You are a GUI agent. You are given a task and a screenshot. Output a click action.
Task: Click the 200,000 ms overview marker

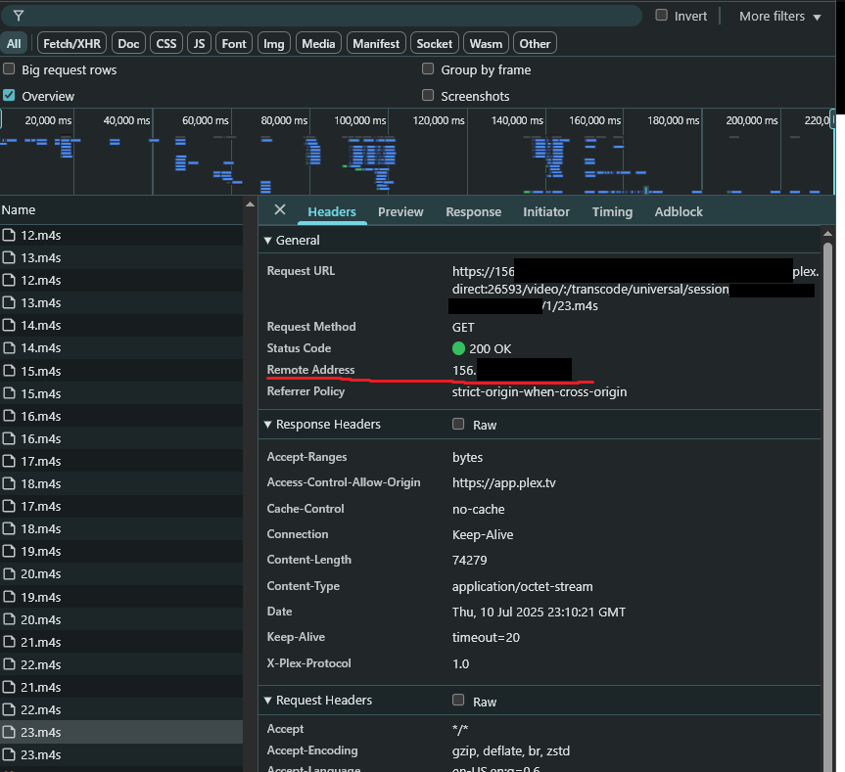tap(752, 120)
